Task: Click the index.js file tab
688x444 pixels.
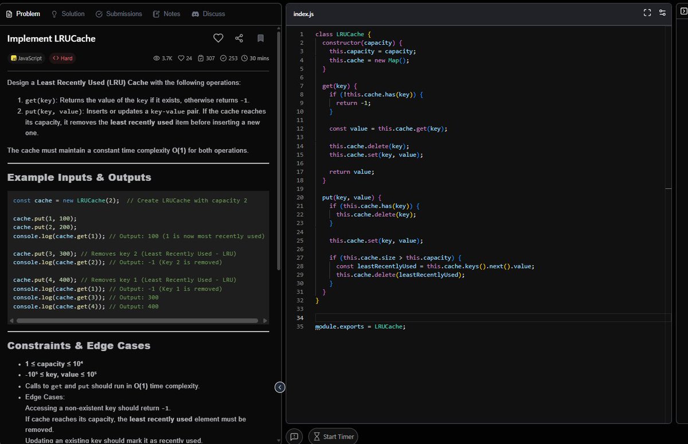Action: (303, 14)
